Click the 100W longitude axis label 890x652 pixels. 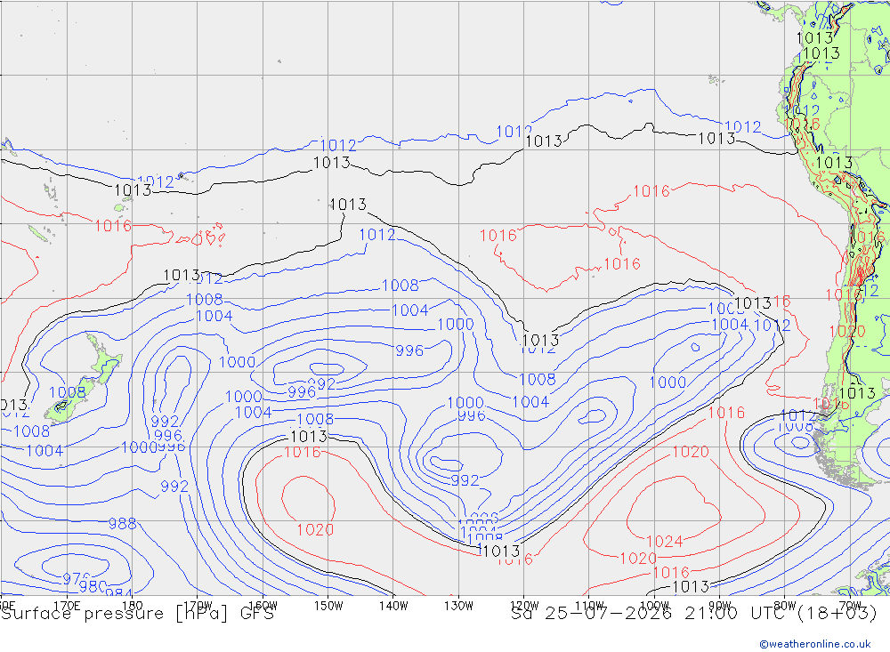pos(654,606)
